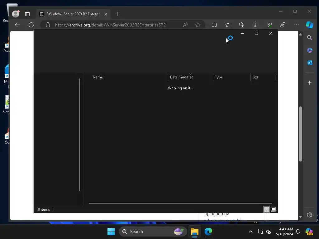Click File Explorer horizontal scrollbar
This screenshot has width=319, height=239.
180,203
